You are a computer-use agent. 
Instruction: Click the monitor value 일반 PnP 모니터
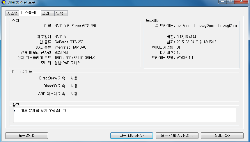click(68, 63)
